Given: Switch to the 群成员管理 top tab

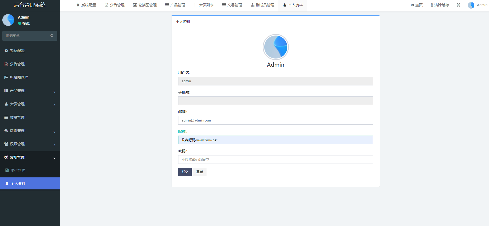Looking at the screenshot, I should coord(262,5).
